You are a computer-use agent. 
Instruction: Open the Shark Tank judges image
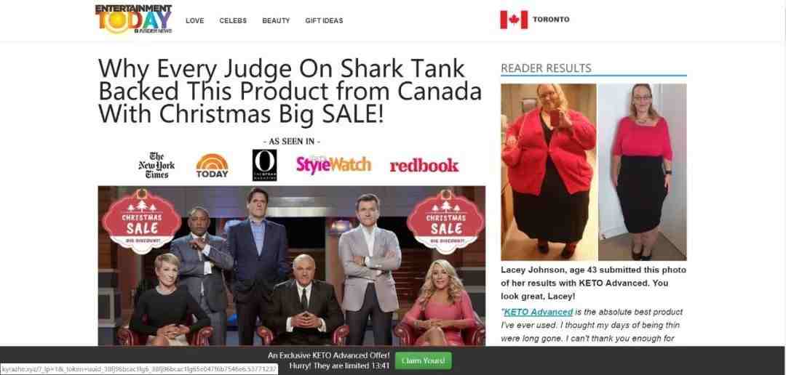coord(292,266)
